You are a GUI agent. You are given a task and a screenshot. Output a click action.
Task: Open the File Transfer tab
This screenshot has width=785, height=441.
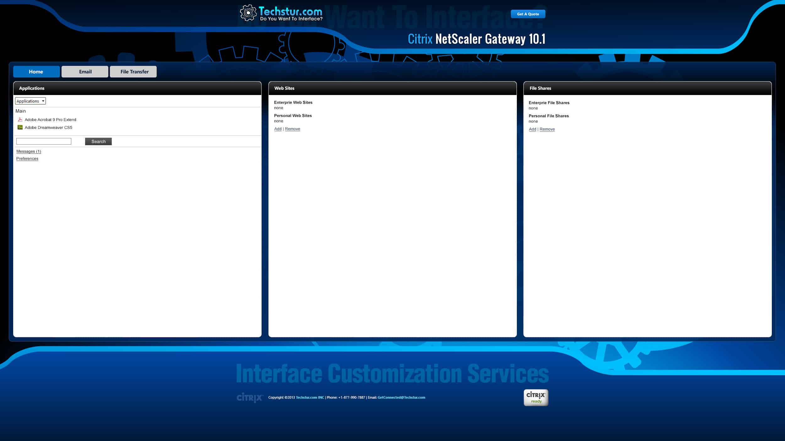click(133, 72)
